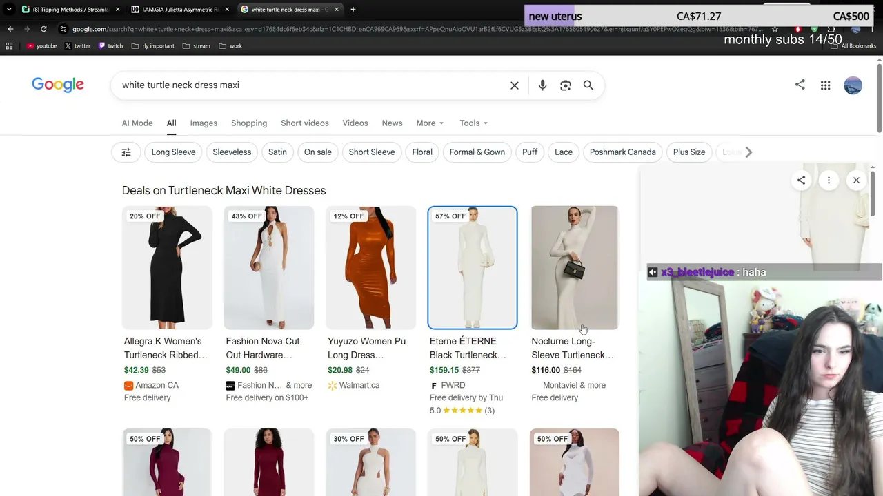Screen dimensions: 883x496
Task: Show more filter chips with right arrow
Action: coord(748,152)
